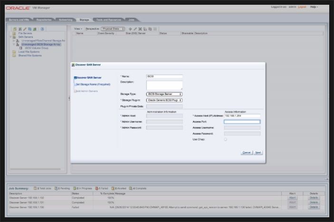Collapse Unmanaged iSCSI Storage Array arrow
This screenshot has width=334, height=222.
click(14, 44)
